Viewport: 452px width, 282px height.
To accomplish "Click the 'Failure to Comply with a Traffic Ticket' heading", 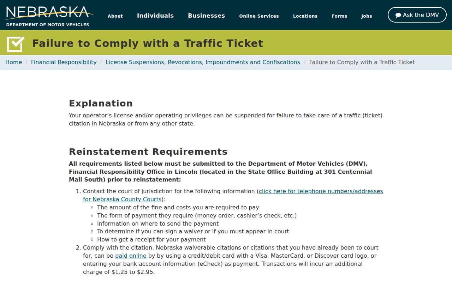I will click(148, 43).
